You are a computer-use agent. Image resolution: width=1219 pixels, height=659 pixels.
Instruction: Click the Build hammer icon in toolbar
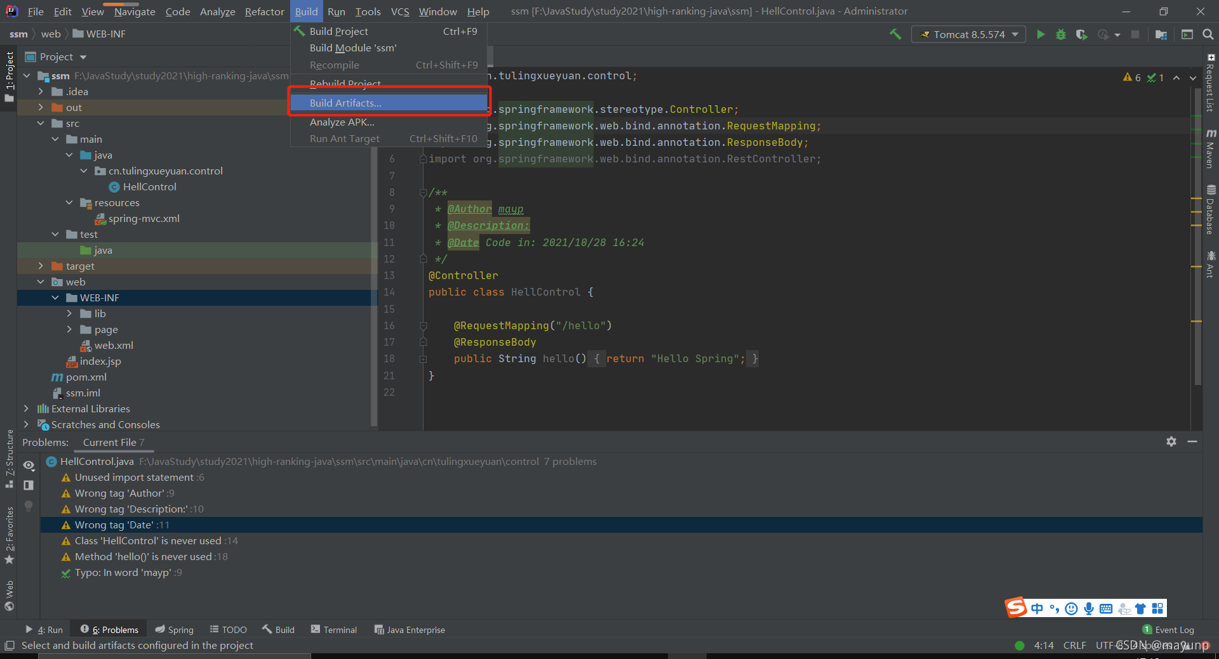(x=895, y=34)
